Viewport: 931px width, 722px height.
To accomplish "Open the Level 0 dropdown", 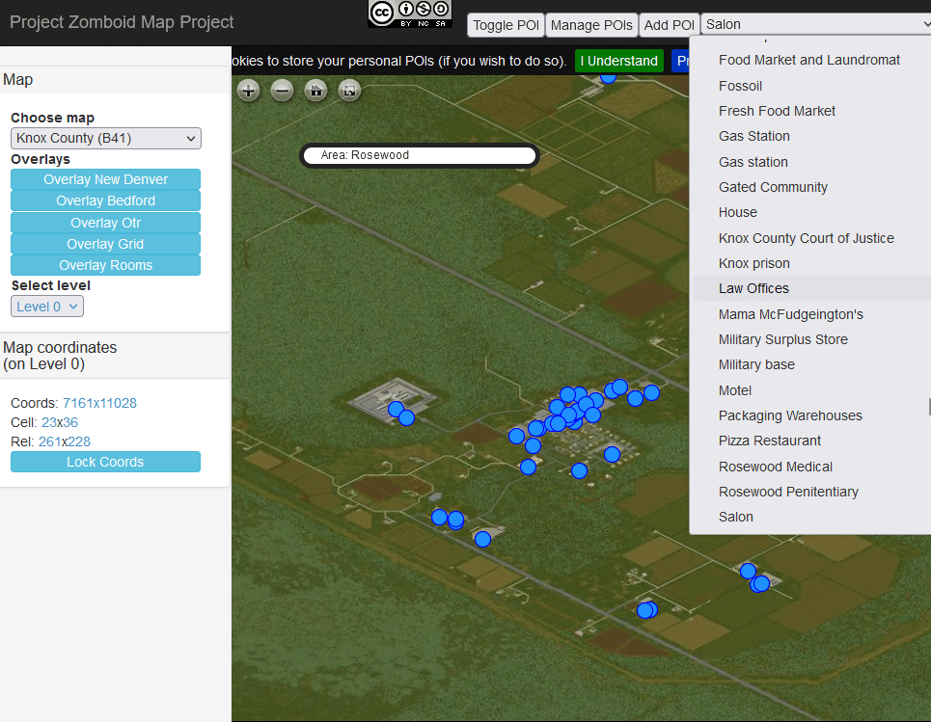I will tap(47, 307).
